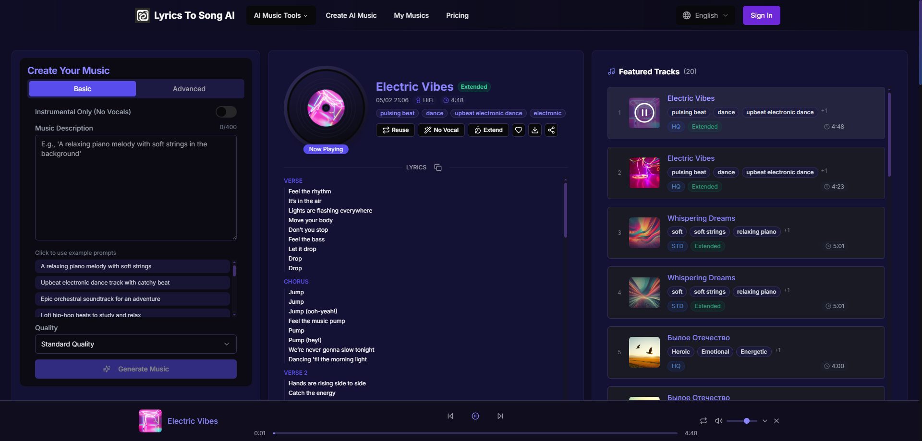The height and width of the screenshot is (441, 922).
Task: Download the Electric Vibes track
Action: (x=534, y=130)
